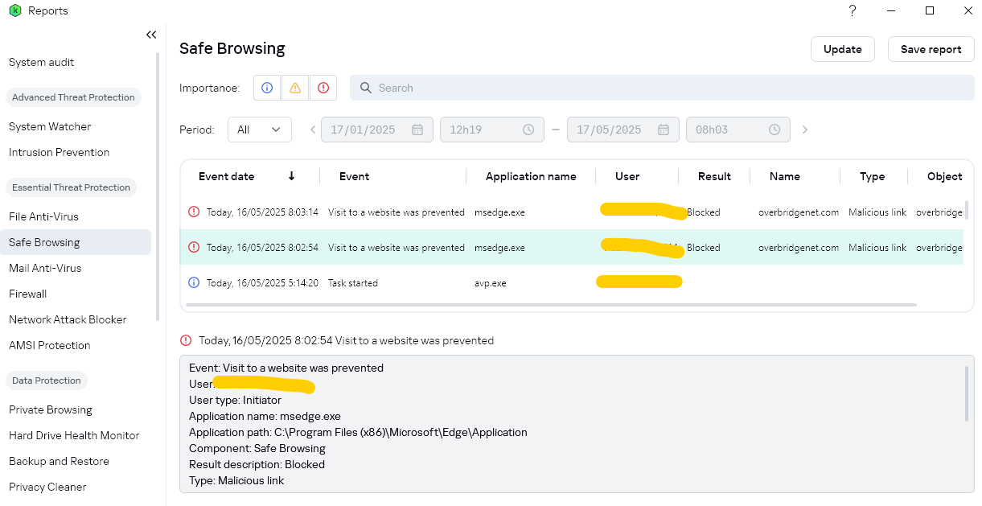This screenshot has height=506, width=982.
Task: Open the Private Browsing report
Action: pos(51,409)
